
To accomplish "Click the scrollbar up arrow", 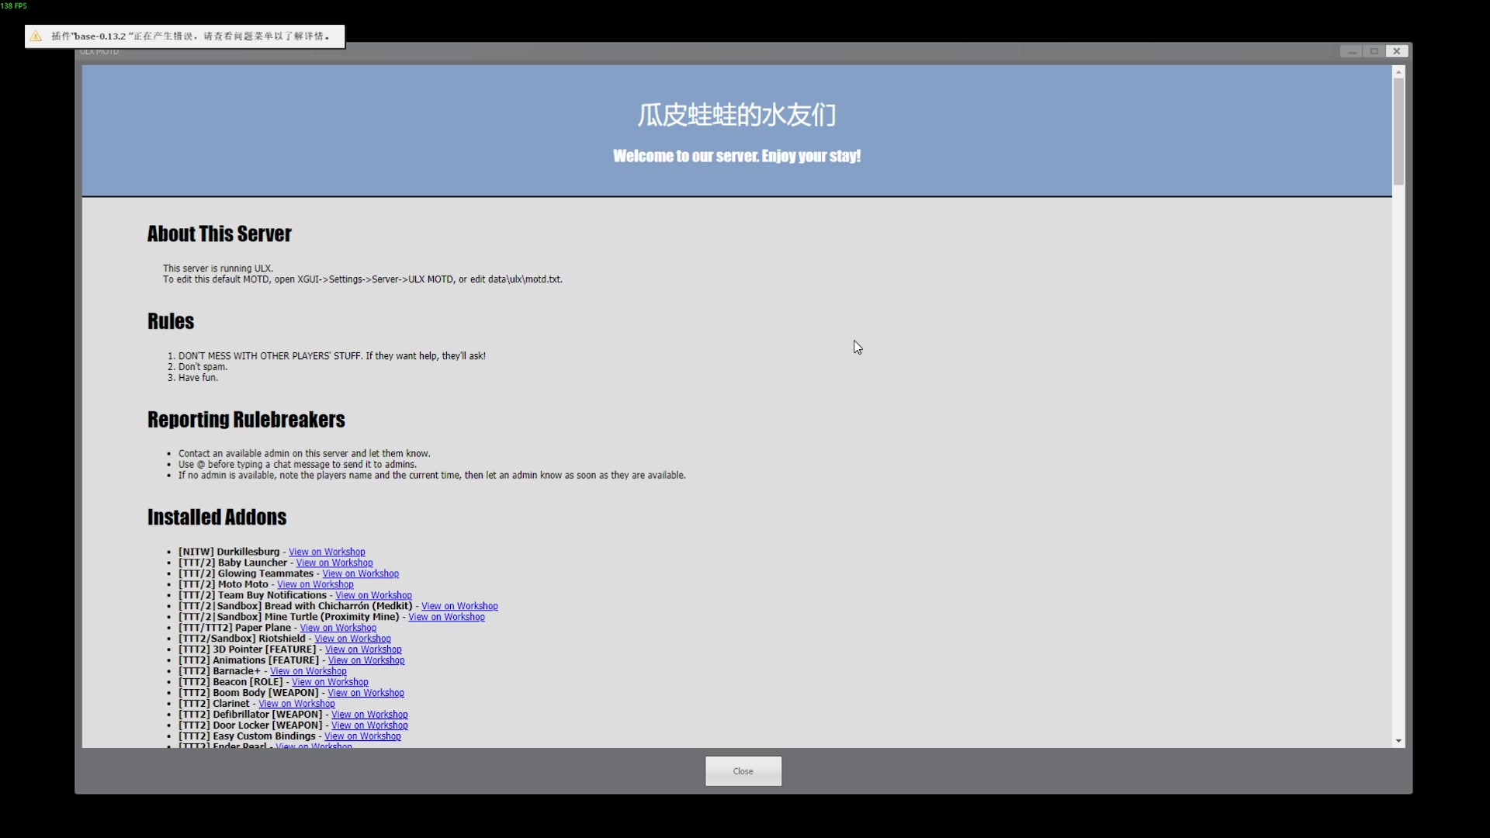I will (x=1398, y=72).
